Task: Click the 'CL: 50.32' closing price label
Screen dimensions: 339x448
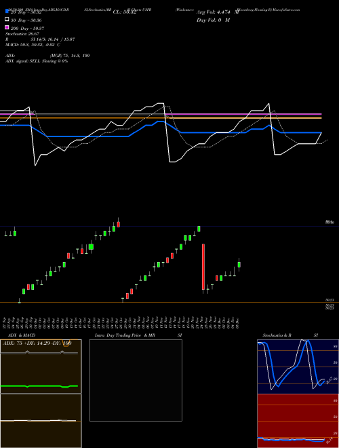Action: [x=125, y=12]
